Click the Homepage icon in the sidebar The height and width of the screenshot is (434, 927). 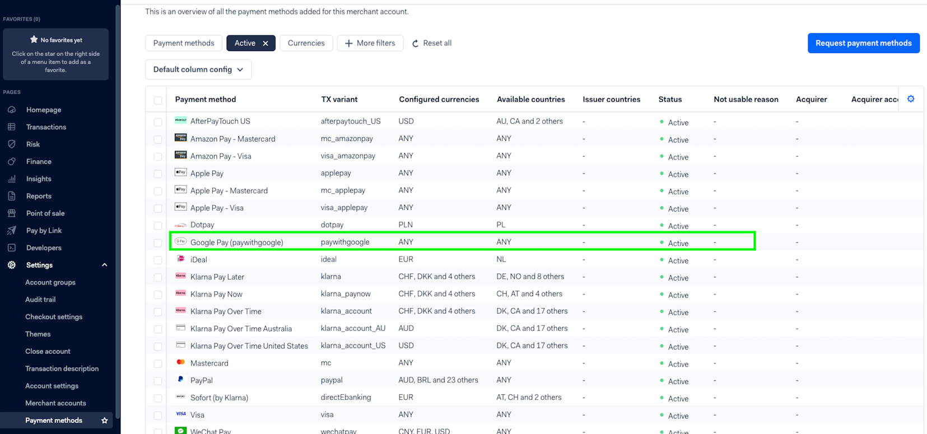pyautogui.click(x=12, y=110)
